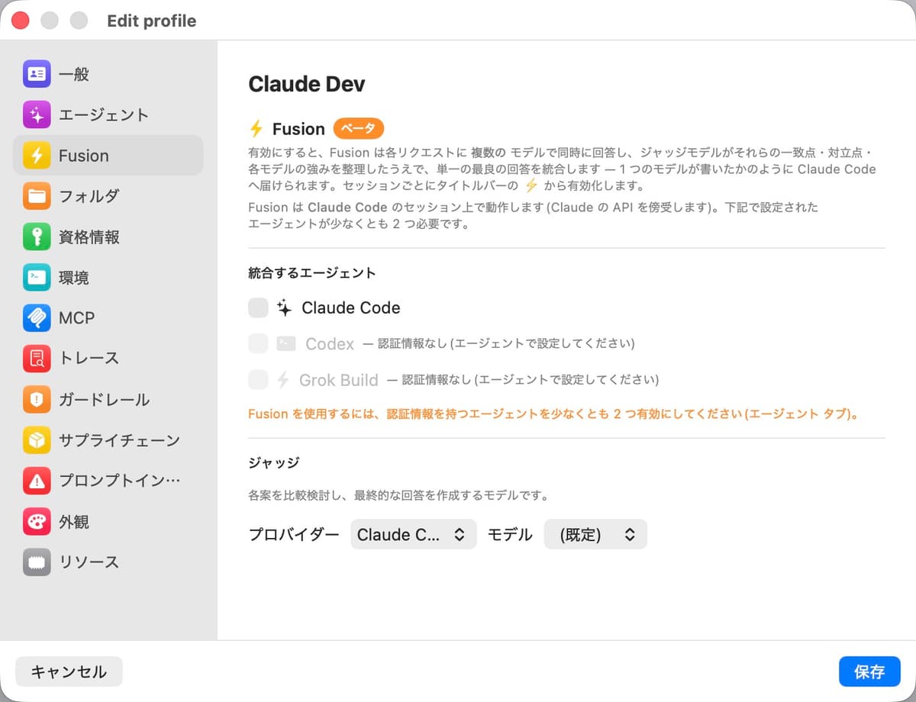Click the Grok Build lightning icon

tap(283, 379)
